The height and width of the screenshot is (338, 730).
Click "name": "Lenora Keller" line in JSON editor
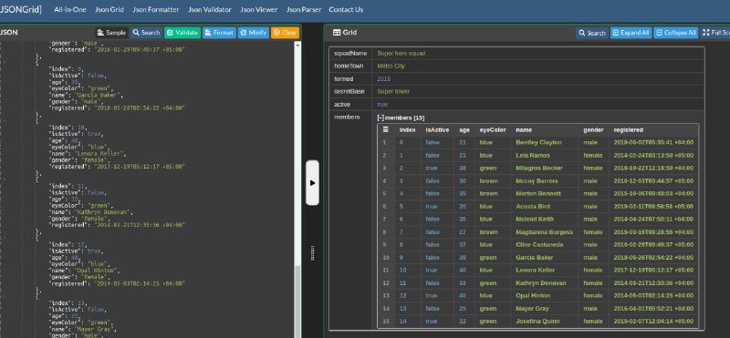[x=88, y=153]
